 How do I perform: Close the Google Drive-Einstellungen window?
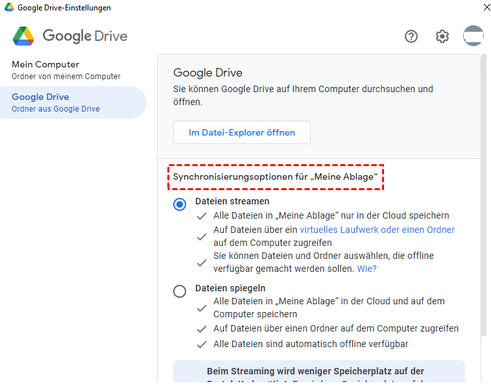pos(486,8)
